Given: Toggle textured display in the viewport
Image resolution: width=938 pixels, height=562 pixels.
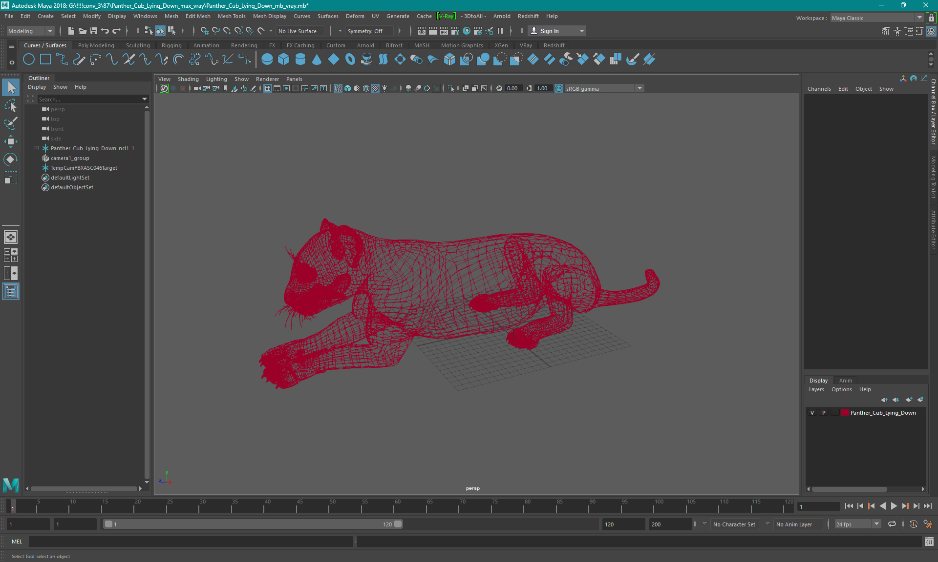Looking at the screenshot, I should [375, 88].
